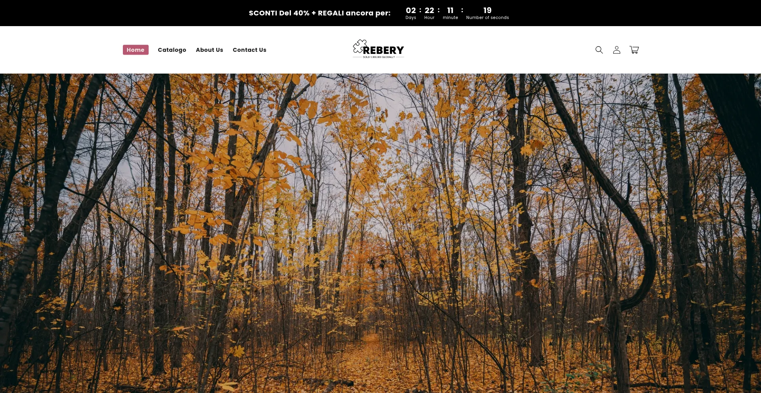Click the countdown Days value 02
Screen dimensions: 761x393
(411, 10)
